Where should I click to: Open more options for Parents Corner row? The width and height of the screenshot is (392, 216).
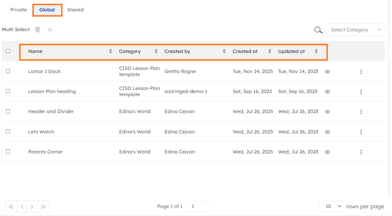[361, 152]
